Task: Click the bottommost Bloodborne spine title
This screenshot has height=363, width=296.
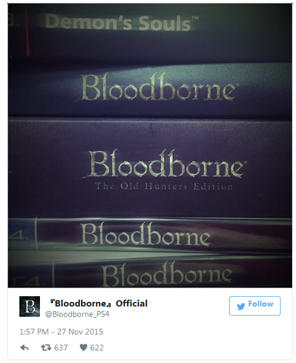Action: tap(167, 274)
